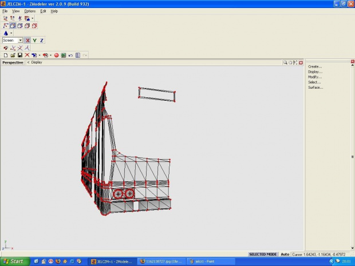The width and height of the screenshot is (355, 266).
Task: Select the vertices level mode icon
Action: tap(5, 26)
